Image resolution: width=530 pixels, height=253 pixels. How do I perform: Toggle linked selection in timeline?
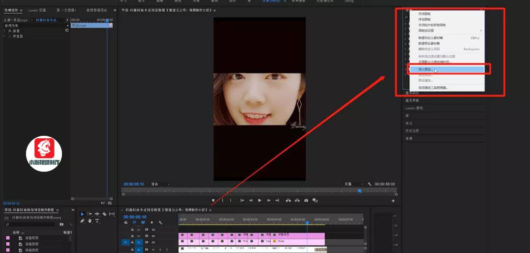coord(143,223)
